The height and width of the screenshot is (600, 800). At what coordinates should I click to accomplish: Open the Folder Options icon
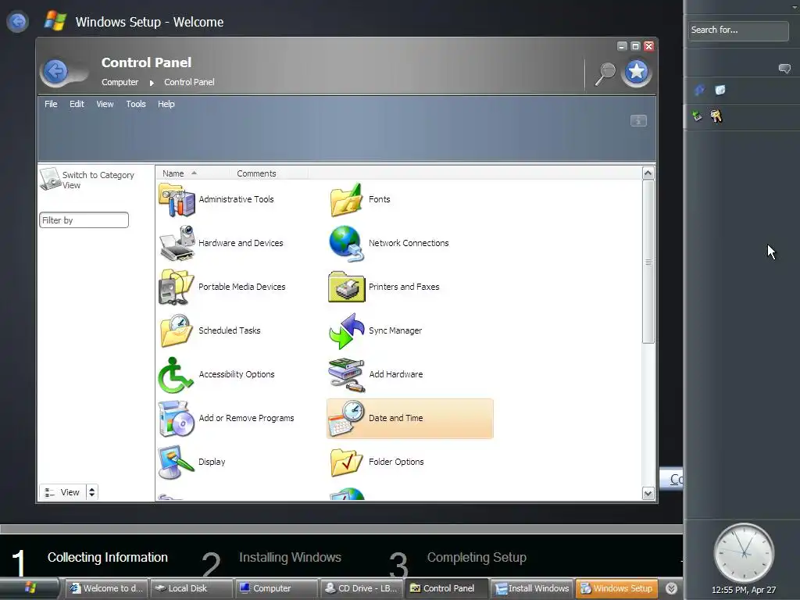pos(346,462)
